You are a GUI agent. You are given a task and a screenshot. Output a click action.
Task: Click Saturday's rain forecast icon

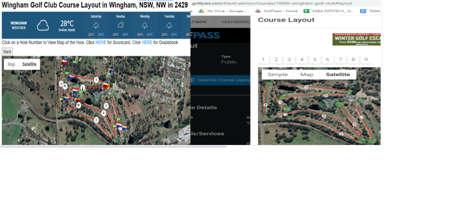[x=96, y=25]
